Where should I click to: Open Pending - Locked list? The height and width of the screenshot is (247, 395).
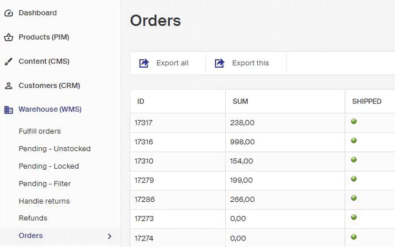(49, 166)
